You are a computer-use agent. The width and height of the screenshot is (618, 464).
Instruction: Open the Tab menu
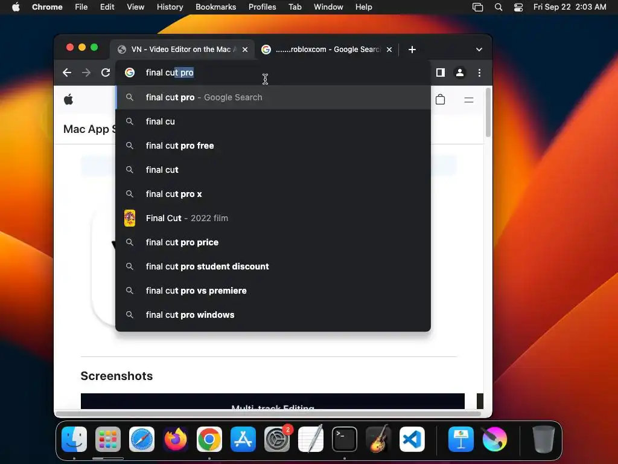pyautogui.click(x=295, y=7)
